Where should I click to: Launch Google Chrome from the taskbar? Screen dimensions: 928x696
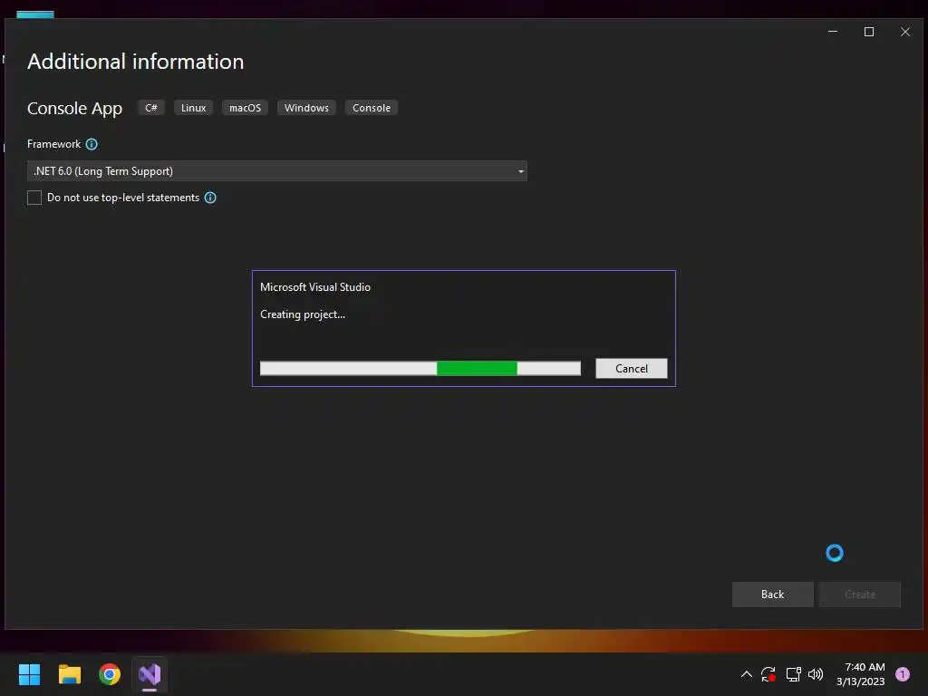110,674
